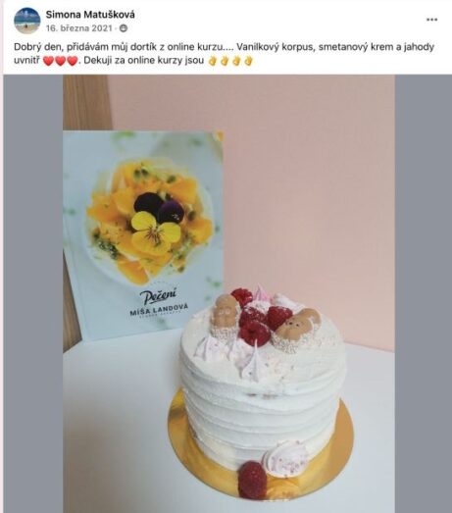The height and width of the screenshot is (513, 452).
Task: Click the Pečení book cover in the photo
Action: coord(143,234)
